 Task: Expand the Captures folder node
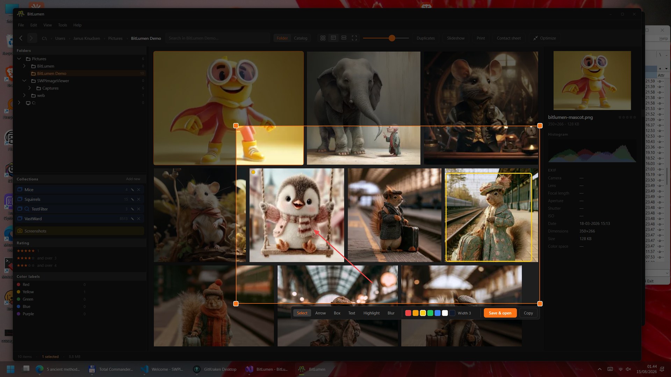pyautogui.click(x=29, y=88)
